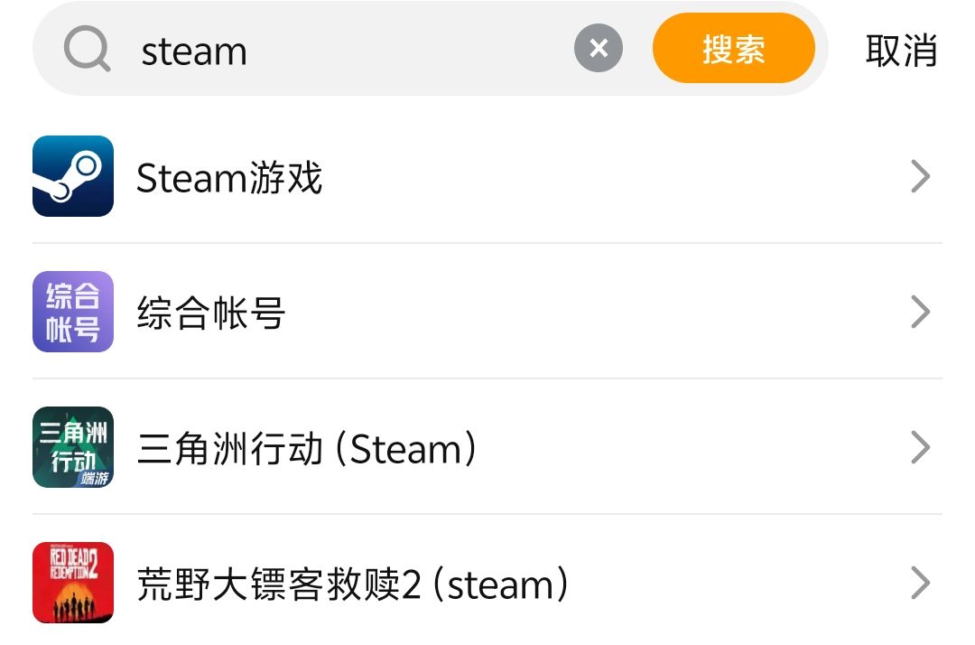Choose the 三角洲行动 (Steam) text entry
This screenshot has height=645, width=975.
pos(307,449)
